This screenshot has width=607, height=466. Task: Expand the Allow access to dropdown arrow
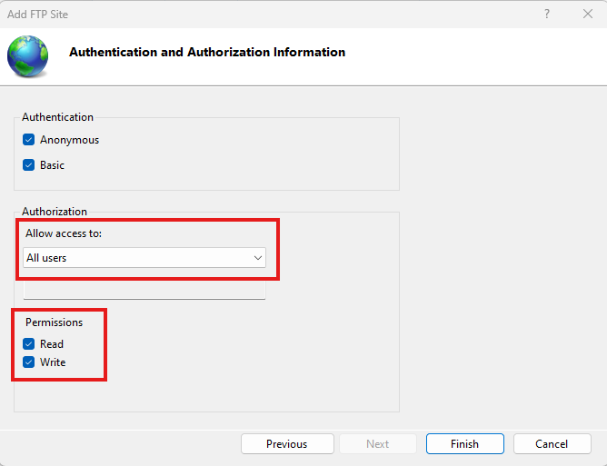pyautogui.click(x=256, y=258)
